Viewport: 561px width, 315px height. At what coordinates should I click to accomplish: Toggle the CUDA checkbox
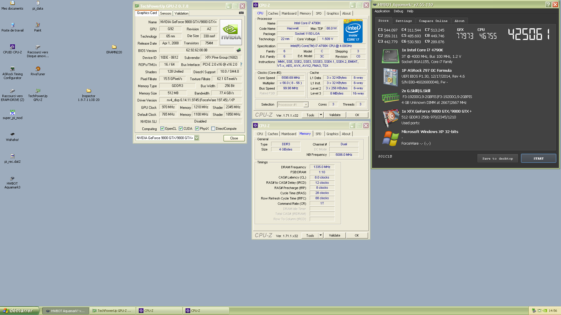tap(181, 129)
